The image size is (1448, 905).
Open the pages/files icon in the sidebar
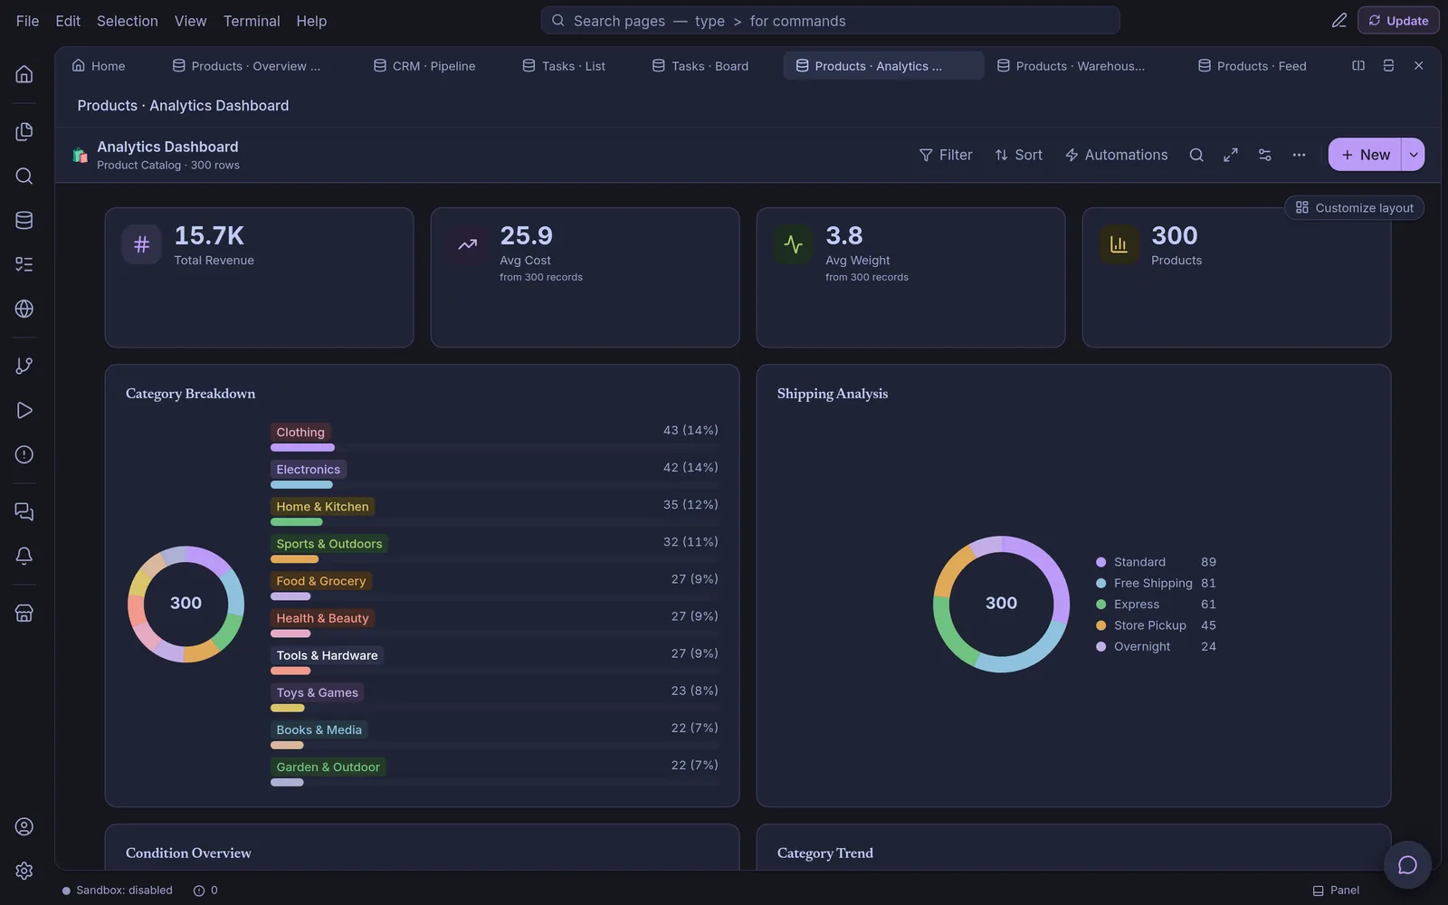pyautogui.click(x=24, y=132)
